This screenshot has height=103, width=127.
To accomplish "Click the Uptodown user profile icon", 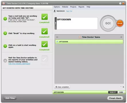I will point(54,11).
